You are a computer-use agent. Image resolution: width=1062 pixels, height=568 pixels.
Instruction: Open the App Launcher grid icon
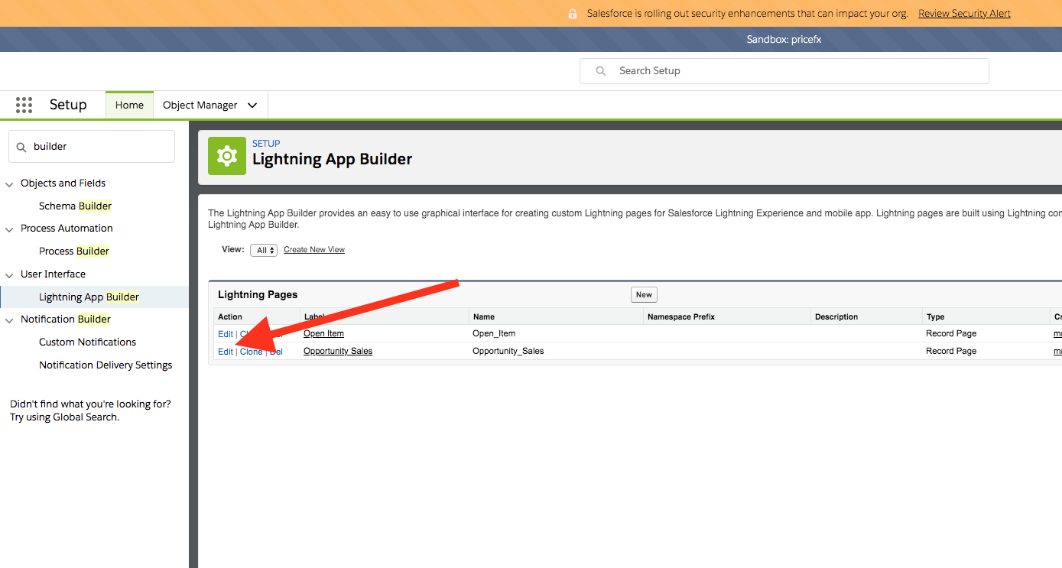click(x=24, y=105)
